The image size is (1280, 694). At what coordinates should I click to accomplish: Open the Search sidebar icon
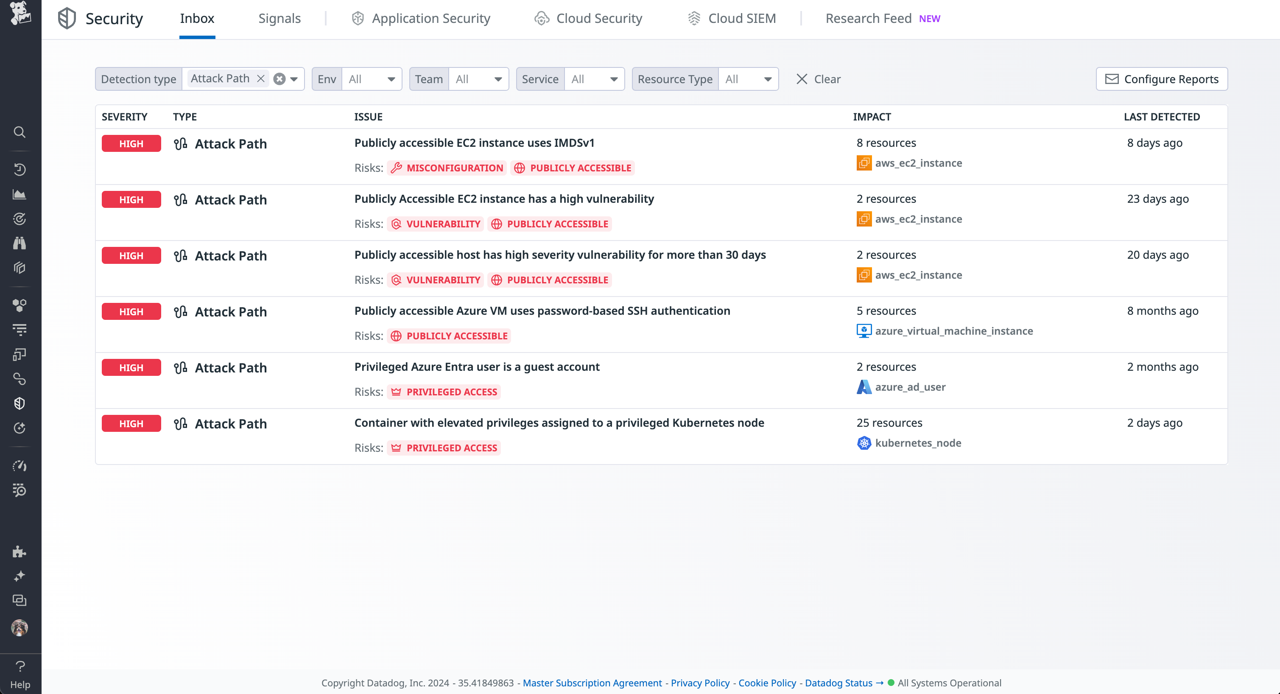point(20,132)
